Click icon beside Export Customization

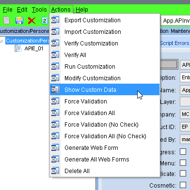[x=55, y=20]
